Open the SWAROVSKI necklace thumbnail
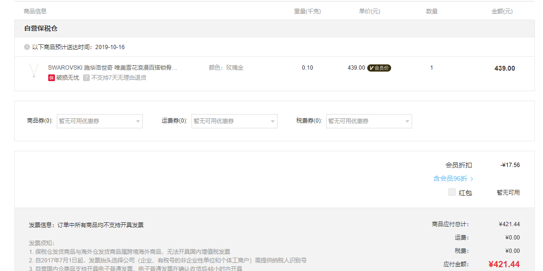The height and width of the screenshot is (271, 543). pyautogui.click(x=34, y=70)
